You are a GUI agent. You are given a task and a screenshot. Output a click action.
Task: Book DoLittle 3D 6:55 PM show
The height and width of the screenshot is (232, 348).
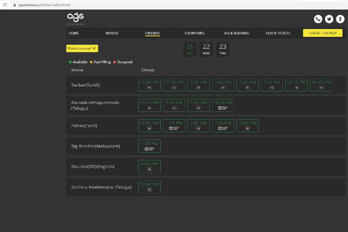coord(150,166)
